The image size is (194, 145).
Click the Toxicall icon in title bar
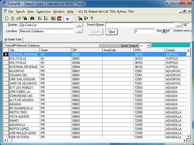click(4, 4)
